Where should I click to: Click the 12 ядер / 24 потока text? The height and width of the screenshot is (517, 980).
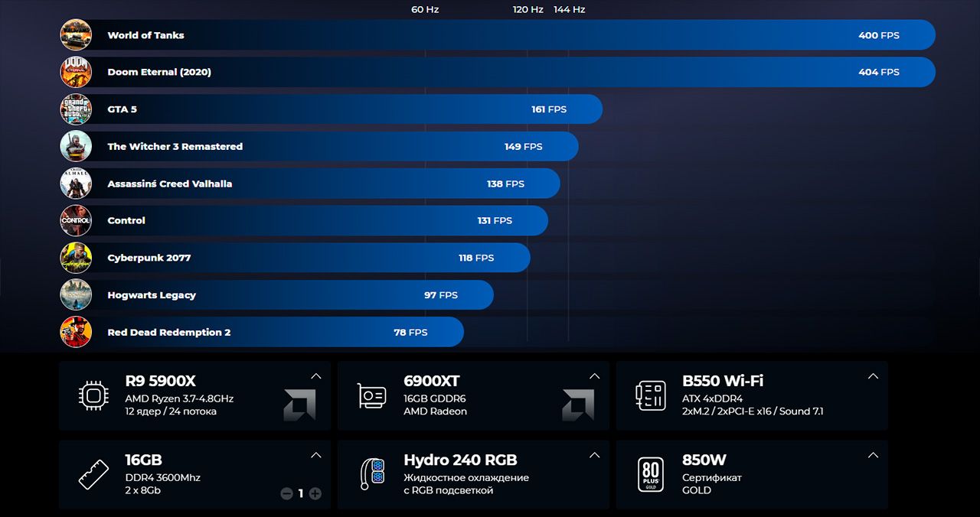[x=171, y=411]
